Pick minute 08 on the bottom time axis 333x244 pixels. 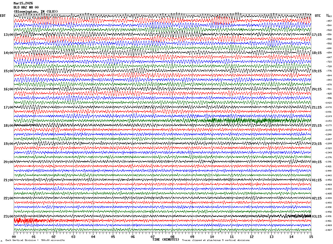click(x=172, y=237)
